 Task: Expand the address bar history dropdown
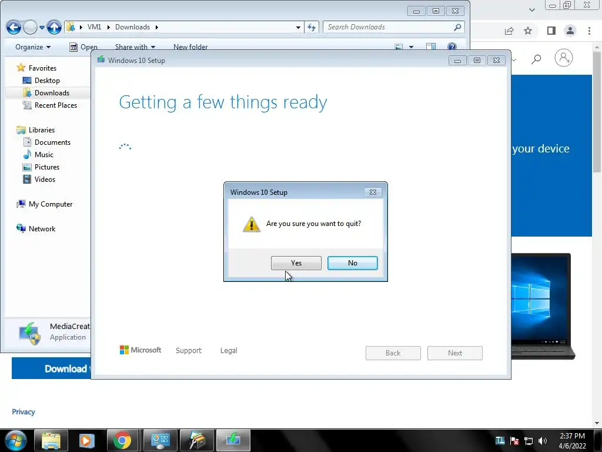point(298,27)
